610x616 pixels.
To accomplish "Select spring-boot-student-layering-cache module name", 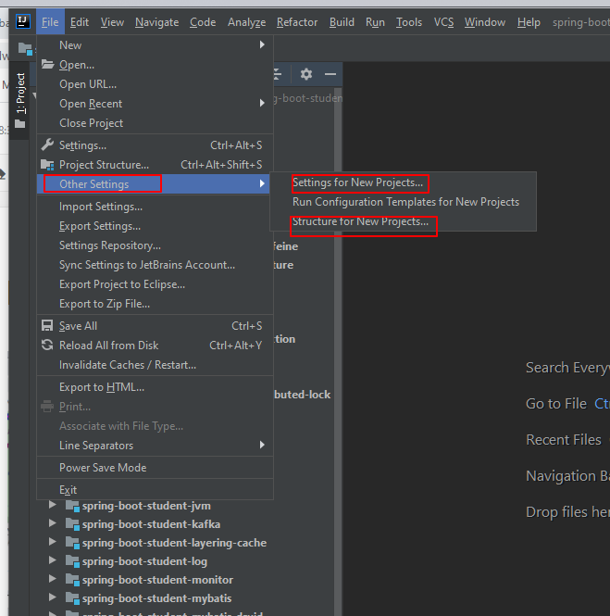I will coord(174,543).
